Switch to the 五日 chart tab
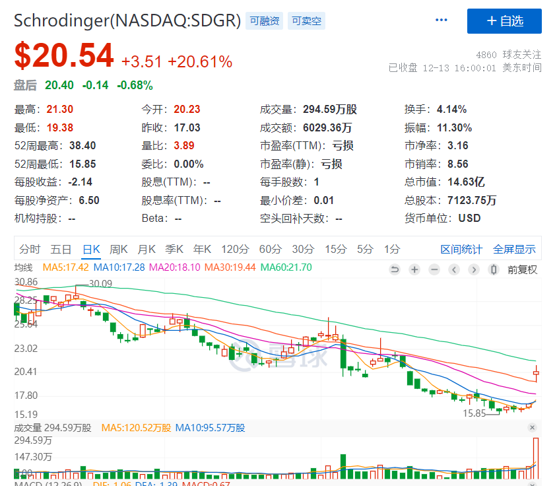The width and height of the screenshot is (557, 486). [x=61, y=249]
